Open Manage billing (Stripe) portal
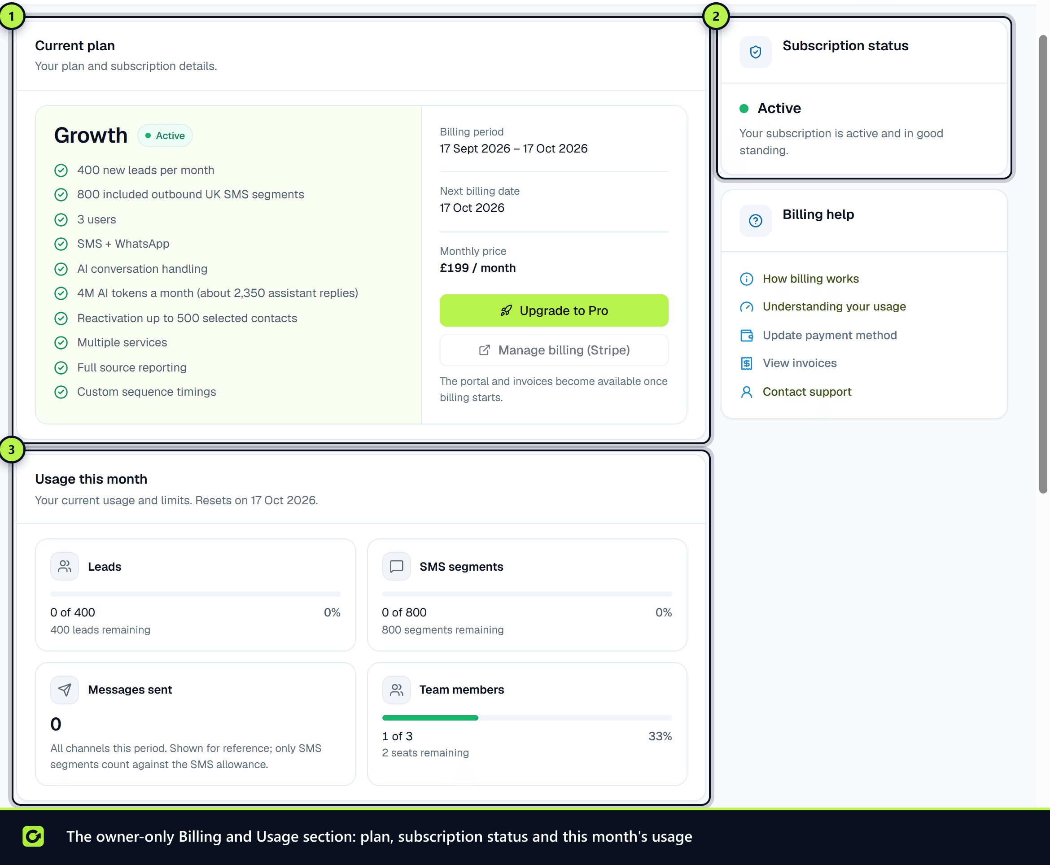The image size is (1050, 865). click(554, 350)
